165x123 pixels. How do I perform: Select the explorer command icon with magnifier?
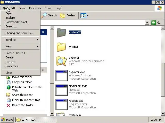pyautogui.click(x=61, y=61)
